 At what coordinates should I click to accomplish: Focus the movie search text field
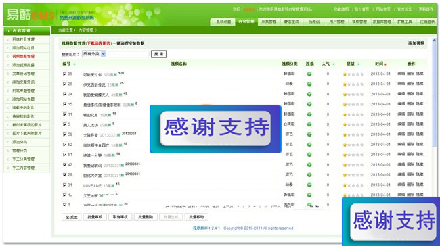129,54
